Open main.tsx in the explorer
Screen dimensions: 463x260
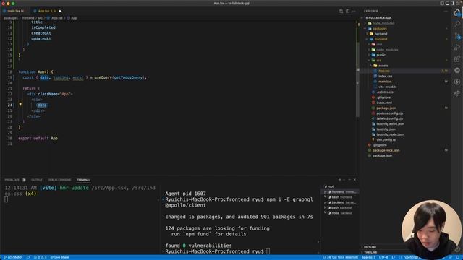tap(384, 82)
